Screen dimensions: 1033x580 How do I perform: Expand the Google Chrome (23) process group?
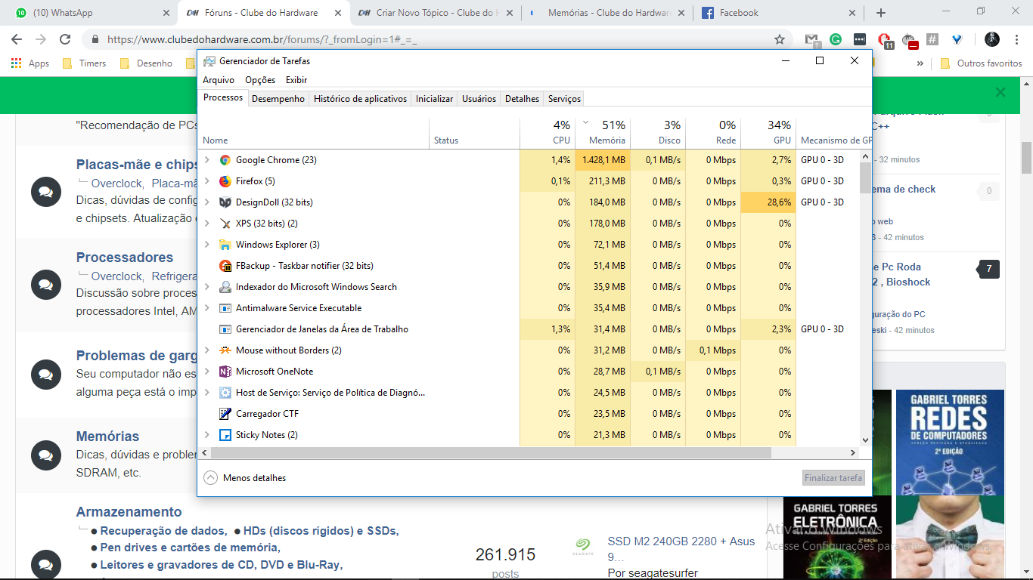point(207,160)
